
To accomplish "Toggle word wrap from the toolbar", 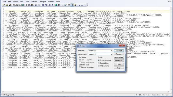I will tap(49, 5).
